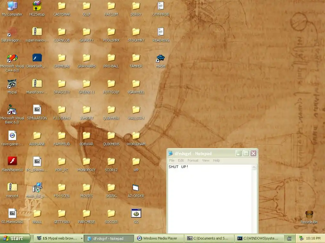The image size is (325, 243).
Task: Minimize the Notepad window
Action: (239, 153)
